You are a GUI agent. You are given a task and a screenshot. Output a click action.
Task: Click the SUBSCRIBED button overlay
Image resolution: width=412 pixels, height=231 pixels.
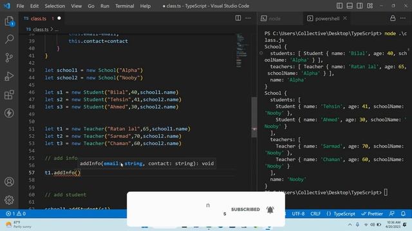[x=245, y=209]
